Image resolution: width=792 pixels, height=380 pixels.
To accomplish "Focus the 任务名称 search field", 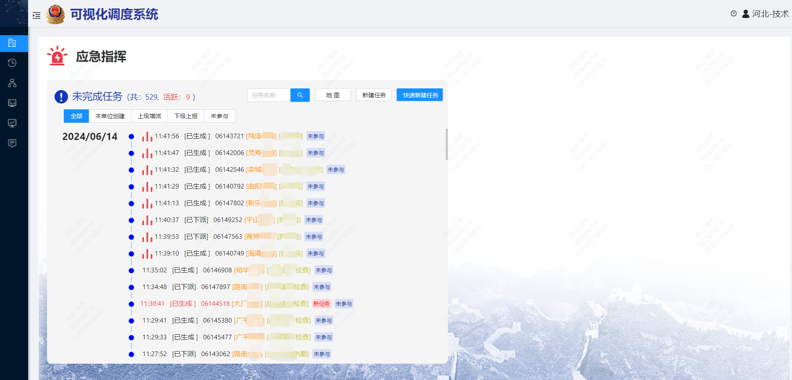I will coord(269,95).
